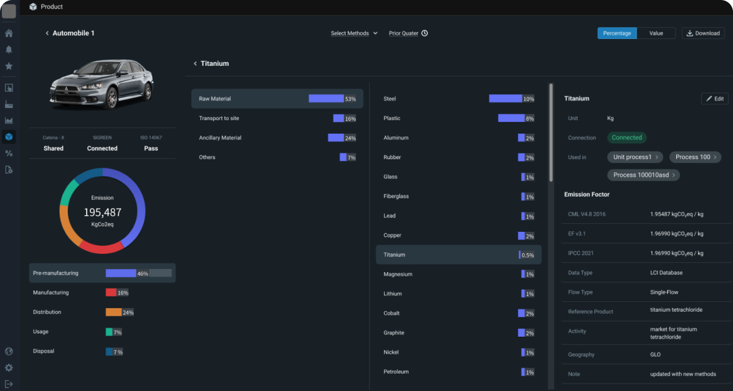Select the Pre-manufacturing stage row

coord(102,273)
